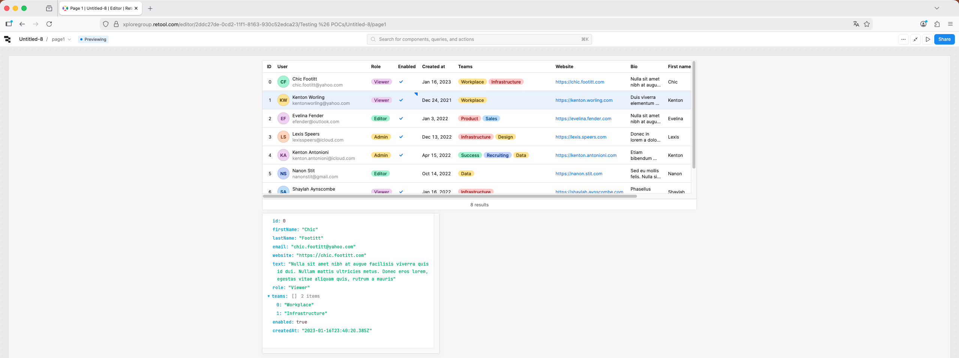959x358 pixels.
Task: Open the browser account profile icon
Action: click(924, 24)
